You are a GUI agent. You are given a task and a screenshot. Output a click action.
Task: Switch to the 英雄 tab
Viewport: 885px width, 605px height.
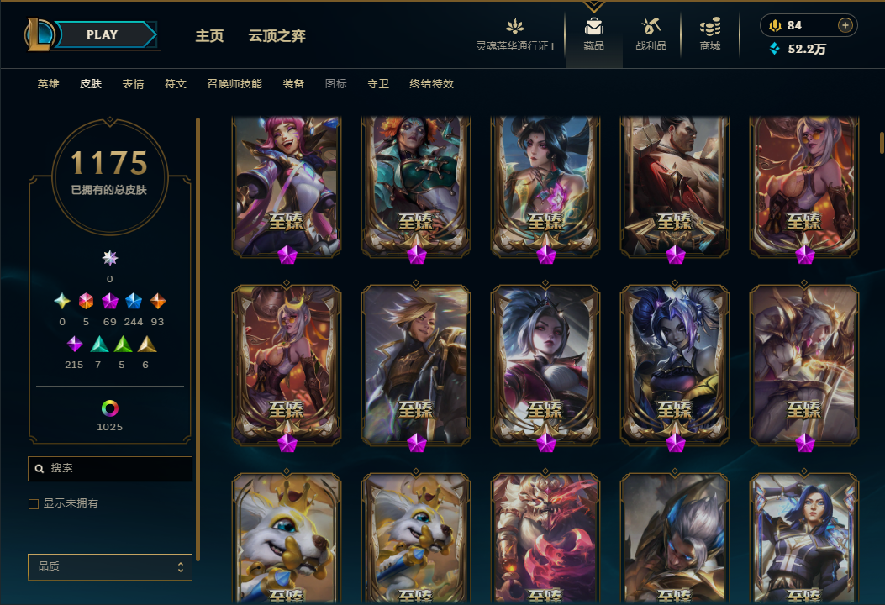(49, 83)
